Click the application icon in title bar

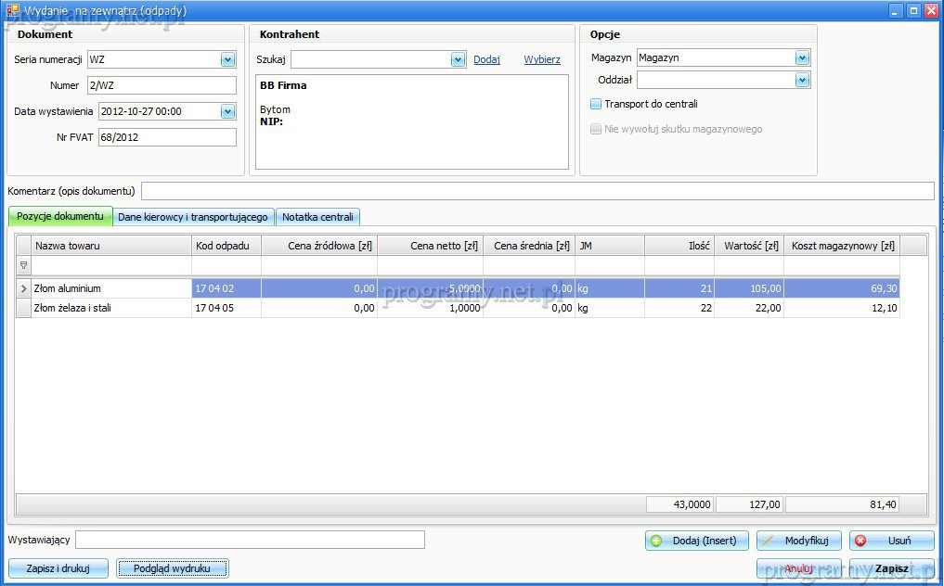tap(12, 10)
